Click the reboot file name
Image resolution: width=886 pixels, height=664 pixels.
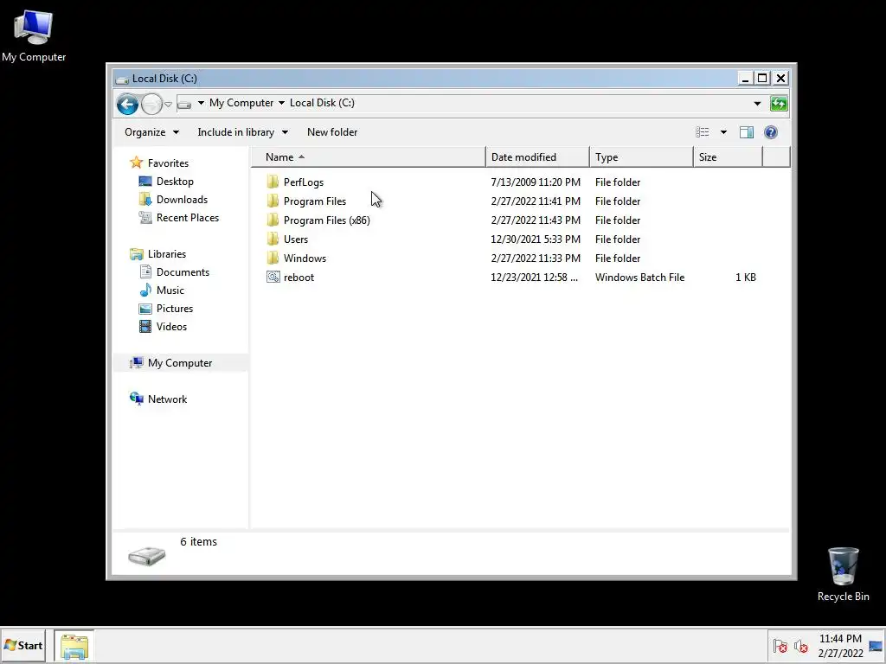tap(299, 278)
